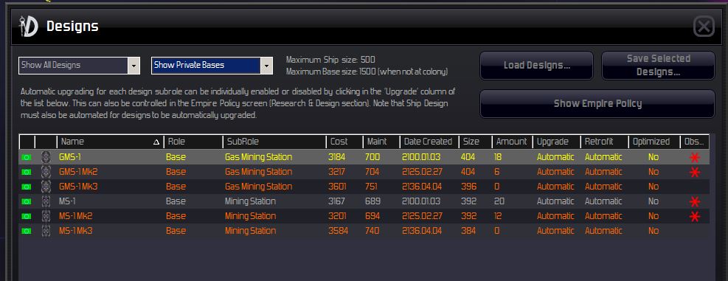Click the green status icon for GMS-1
The image size is (728, 281).
tap(27, 157)
